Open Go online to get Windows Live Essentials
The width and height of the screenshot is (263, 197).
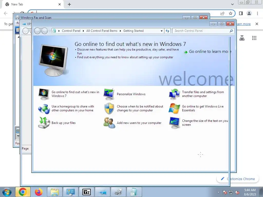tap(203, 109)
